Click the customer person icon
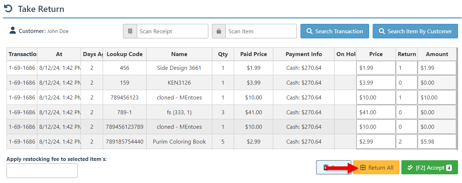The height and width of the screenshot is (183, 462). (x=13, y=31)
